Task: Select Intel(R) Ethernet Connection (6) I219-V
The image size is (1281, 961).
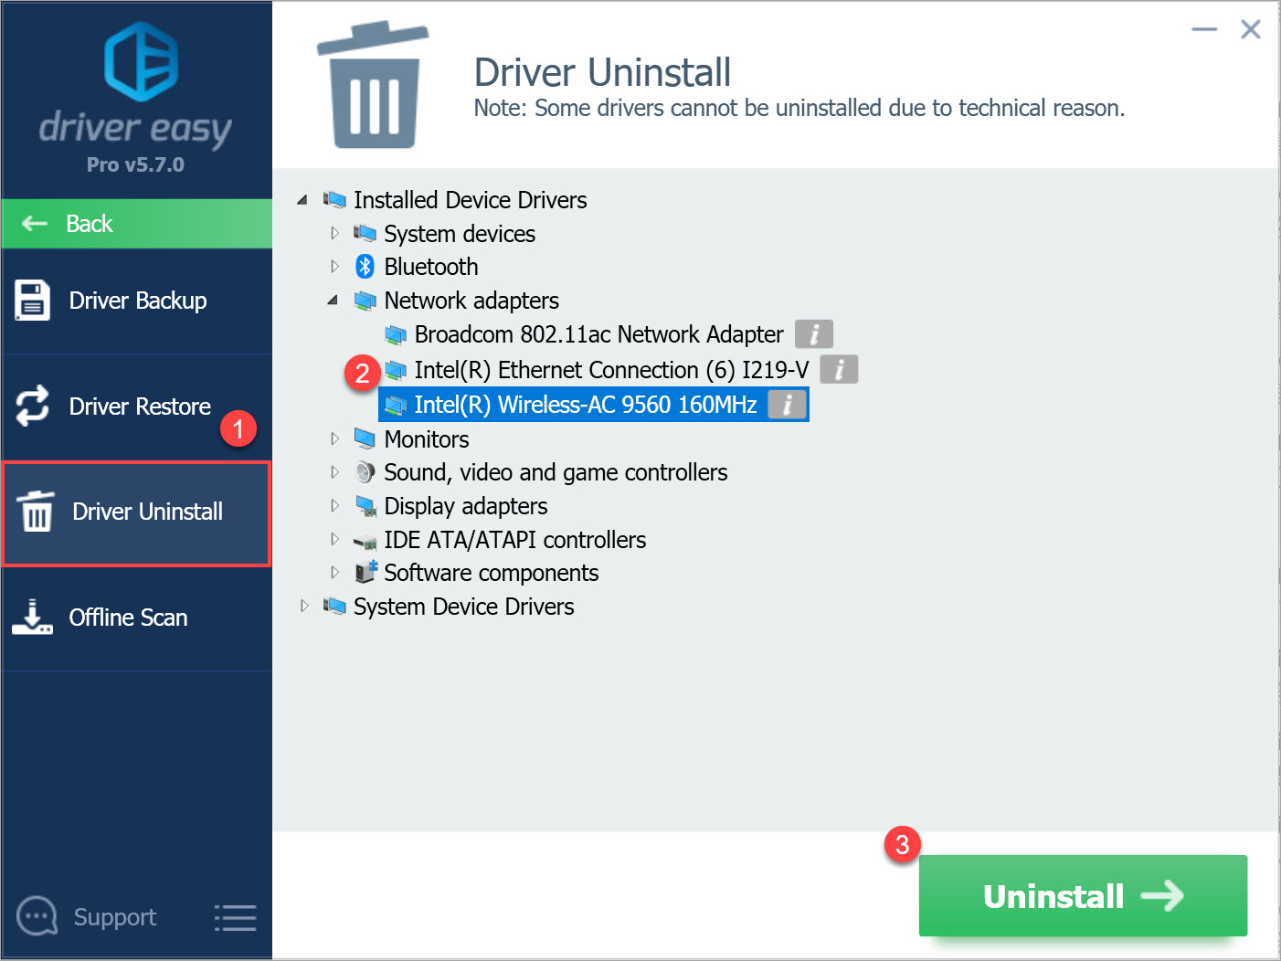Action: click(x=611, y=370)
